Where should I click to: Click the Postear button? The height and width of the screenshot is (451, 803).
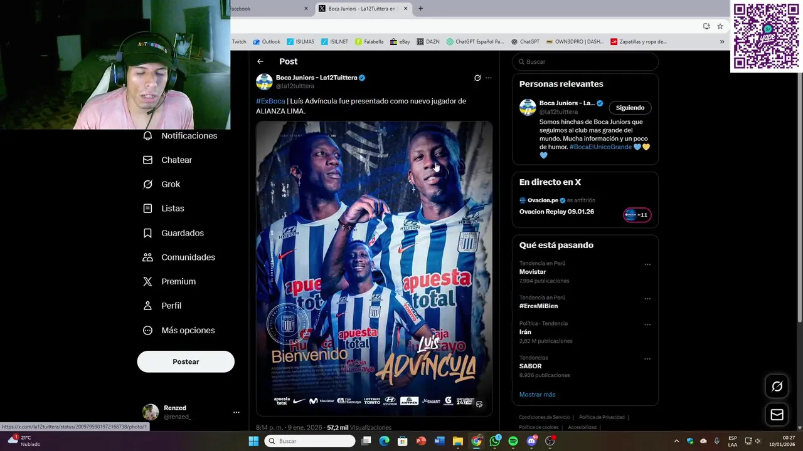click(186, 361)
